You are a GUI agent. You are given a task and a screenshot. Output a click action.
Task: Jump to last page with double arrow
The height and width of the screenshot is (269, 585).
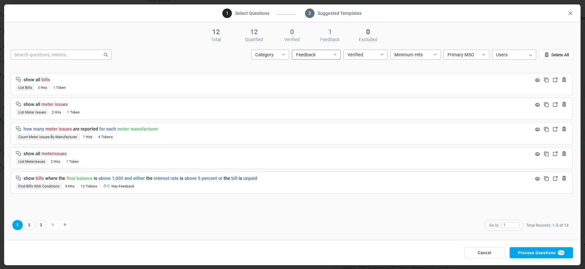pos(65,225)
